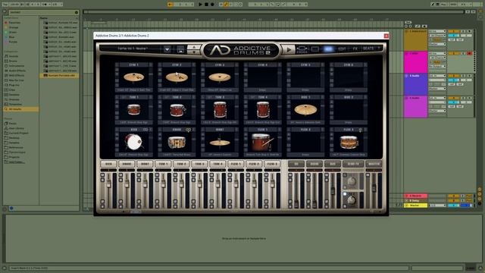Select the HIHAT image
485x273 pixels.
(220, 143)
